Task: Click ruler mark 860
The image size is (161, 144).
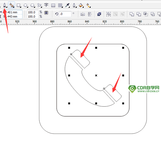Action: click(x=70, y=22)
